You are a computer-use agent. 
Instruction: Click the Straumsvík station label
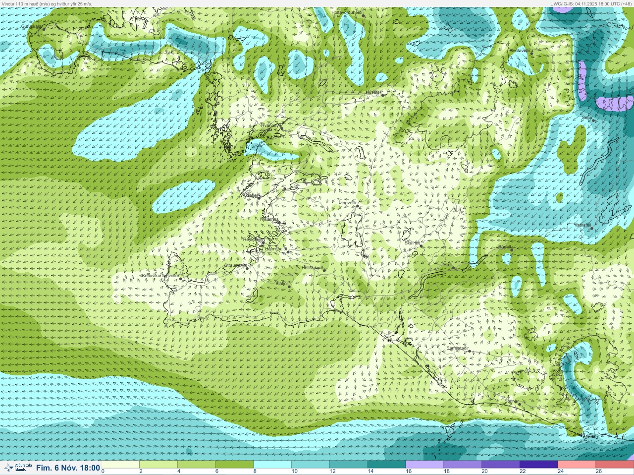(x=234, y=265)
